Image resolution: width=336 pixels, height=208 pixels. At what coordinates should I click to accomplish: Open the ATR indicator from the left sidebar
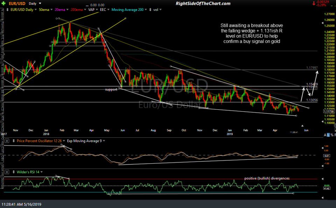click(2, 117)
